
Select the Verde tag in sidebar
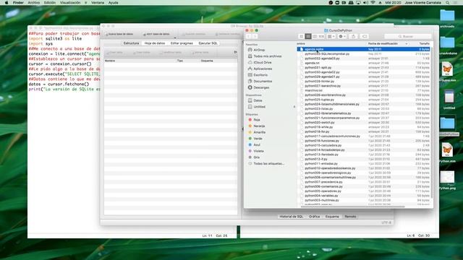click(255, 139)
